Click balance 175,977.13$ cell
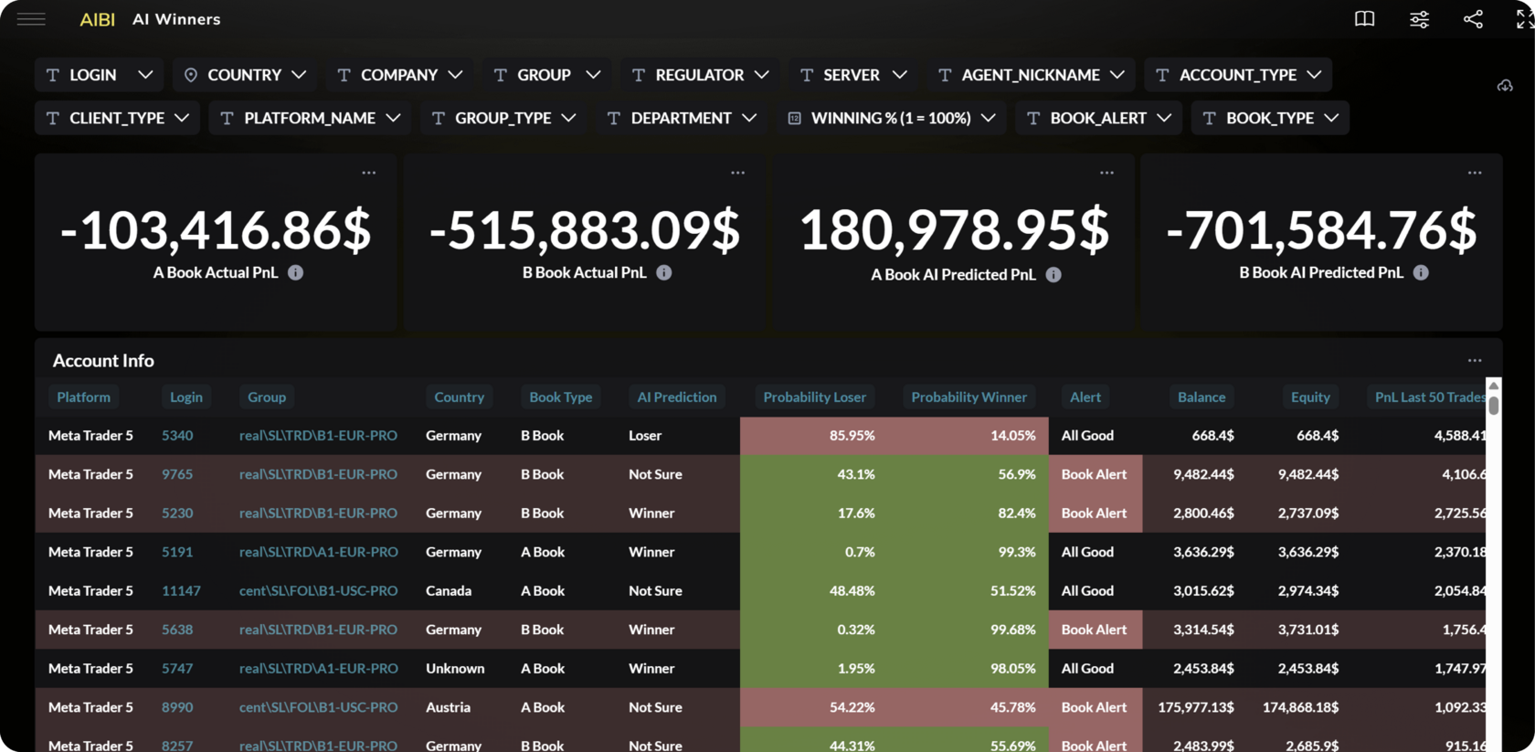1535x752 pixels. pyautogui.click(x=1195, y=707)
